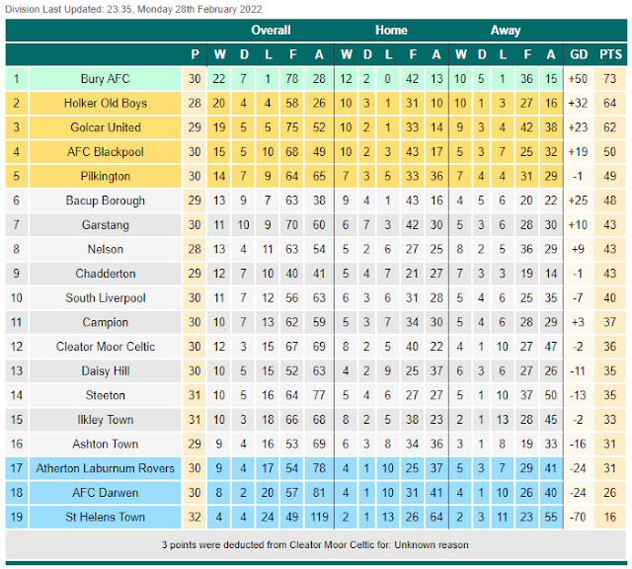Screen dimensions: 632x569
Task: Click the P played column header
Action: (195, 54)
